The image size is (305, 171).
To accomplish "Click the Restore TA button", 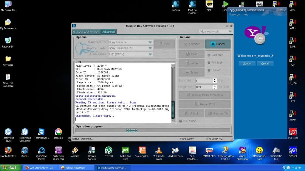I will click(218, 113).
